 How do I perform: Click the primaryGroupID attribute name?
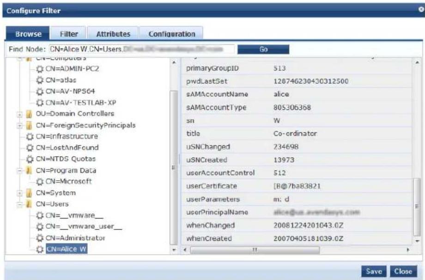(x=212, y=68)
